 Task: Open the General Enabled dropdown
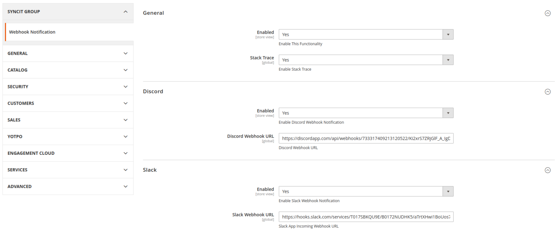366,34
